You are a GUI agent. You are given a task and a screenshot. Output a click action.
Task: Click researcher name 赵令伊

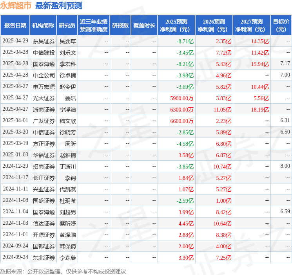tap(67, 87)
